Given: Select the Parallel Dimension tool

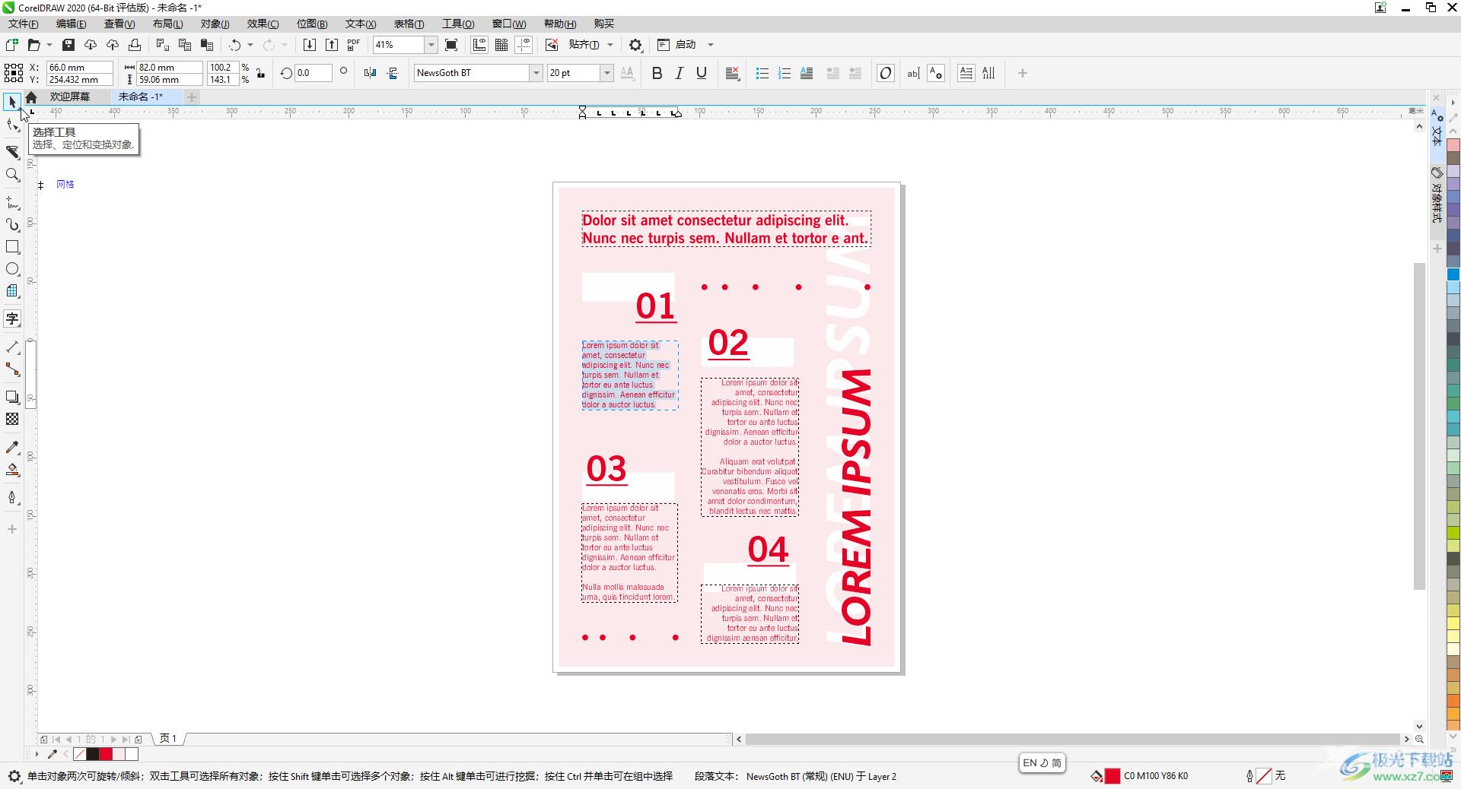Looking at the screenshot, I should (x=12, y=347).
